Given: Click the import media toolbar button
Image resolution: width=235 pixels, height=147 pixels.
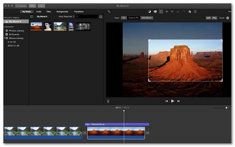Looking at the screenshot, I should coord(33,6).
